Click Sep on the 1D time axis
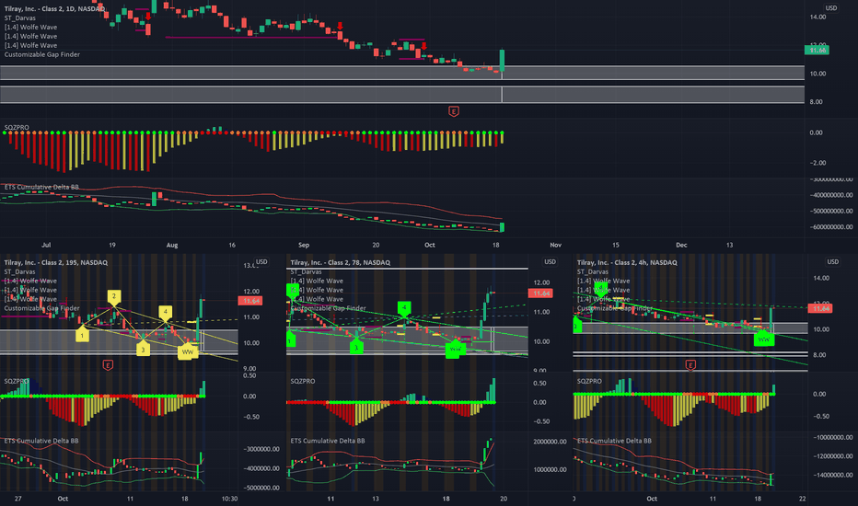This screenshot has height=506, width=858. 304,245
